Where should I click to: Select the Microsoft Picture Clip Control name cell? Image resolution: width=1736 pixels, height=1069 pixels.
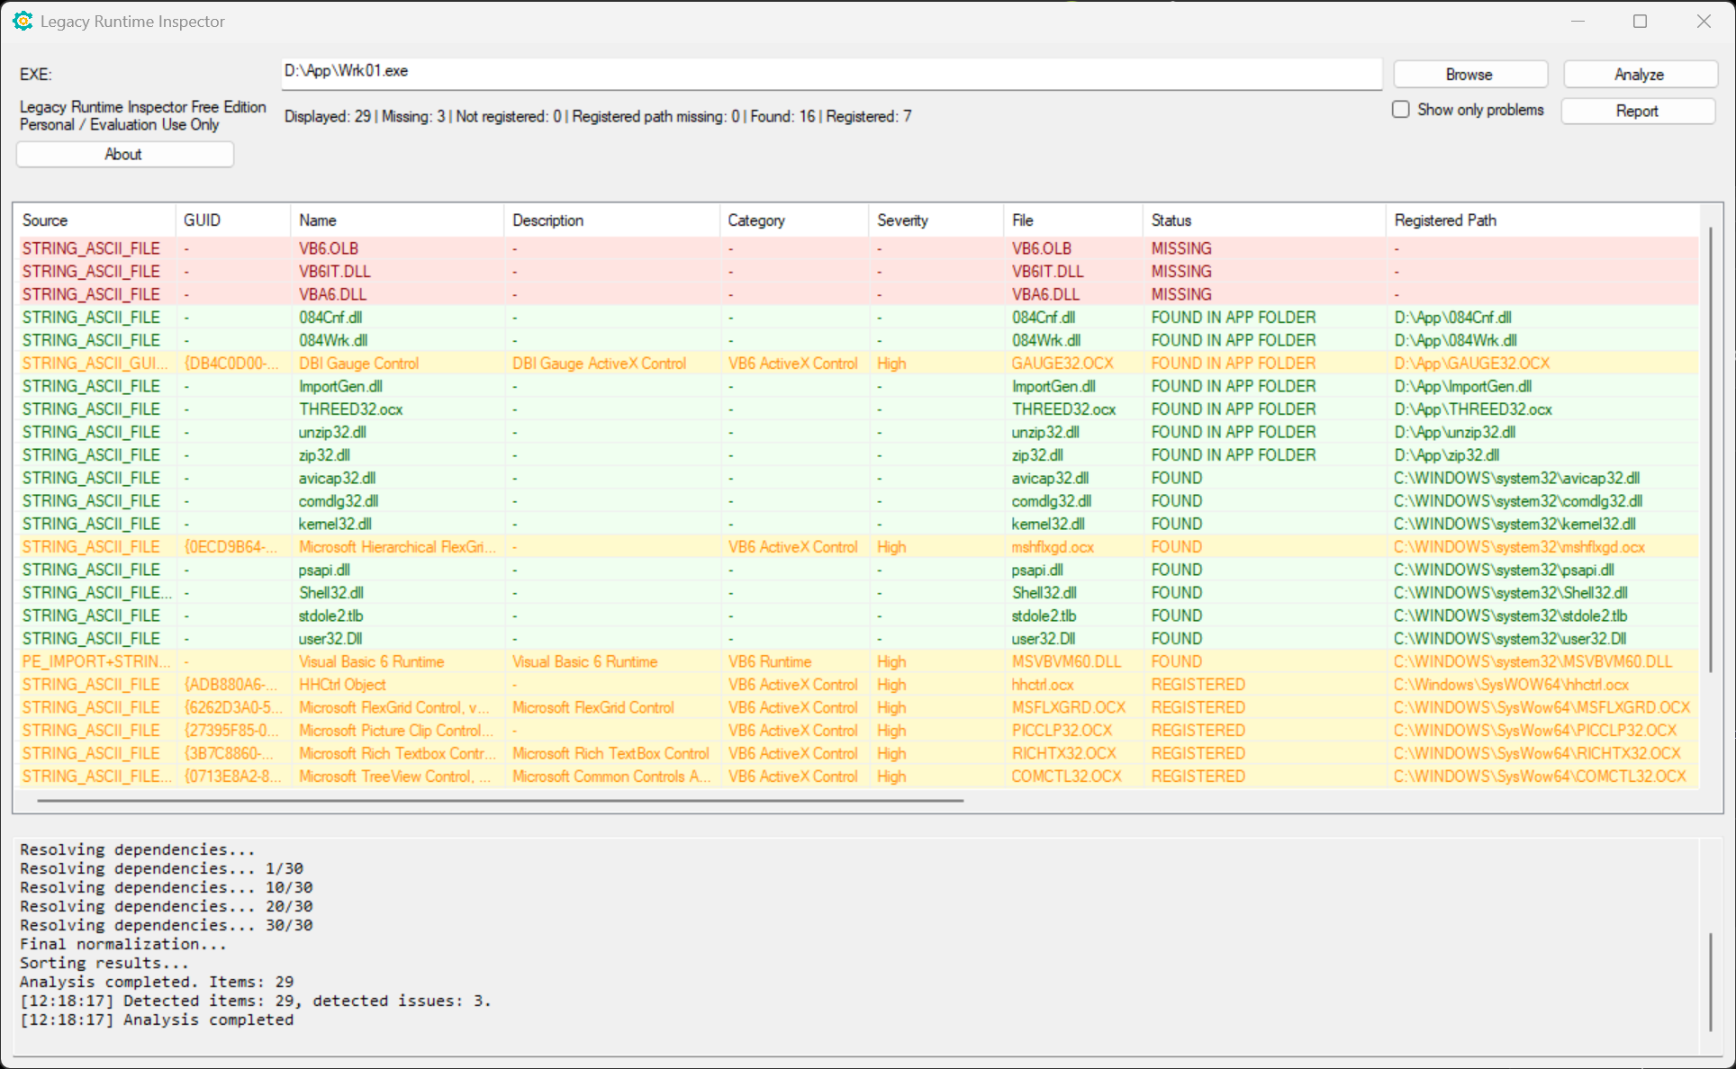click(x=397, y=731)
